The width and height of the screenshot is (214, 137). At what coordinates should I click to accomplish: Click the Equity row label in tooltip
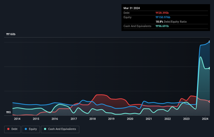tap(127, 17)
